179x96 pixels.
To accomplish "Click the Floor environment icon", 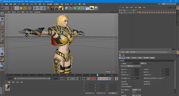I will (x=87, y=8).
